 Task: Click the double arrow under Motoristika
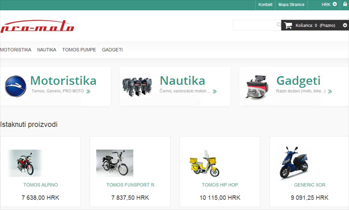click(88, 91)
